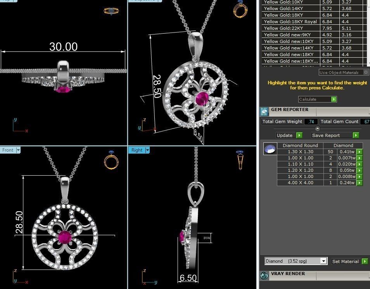Click the 1.10 X 1.10 size cell
Screen dimensions: 370x289
[300, 164]
